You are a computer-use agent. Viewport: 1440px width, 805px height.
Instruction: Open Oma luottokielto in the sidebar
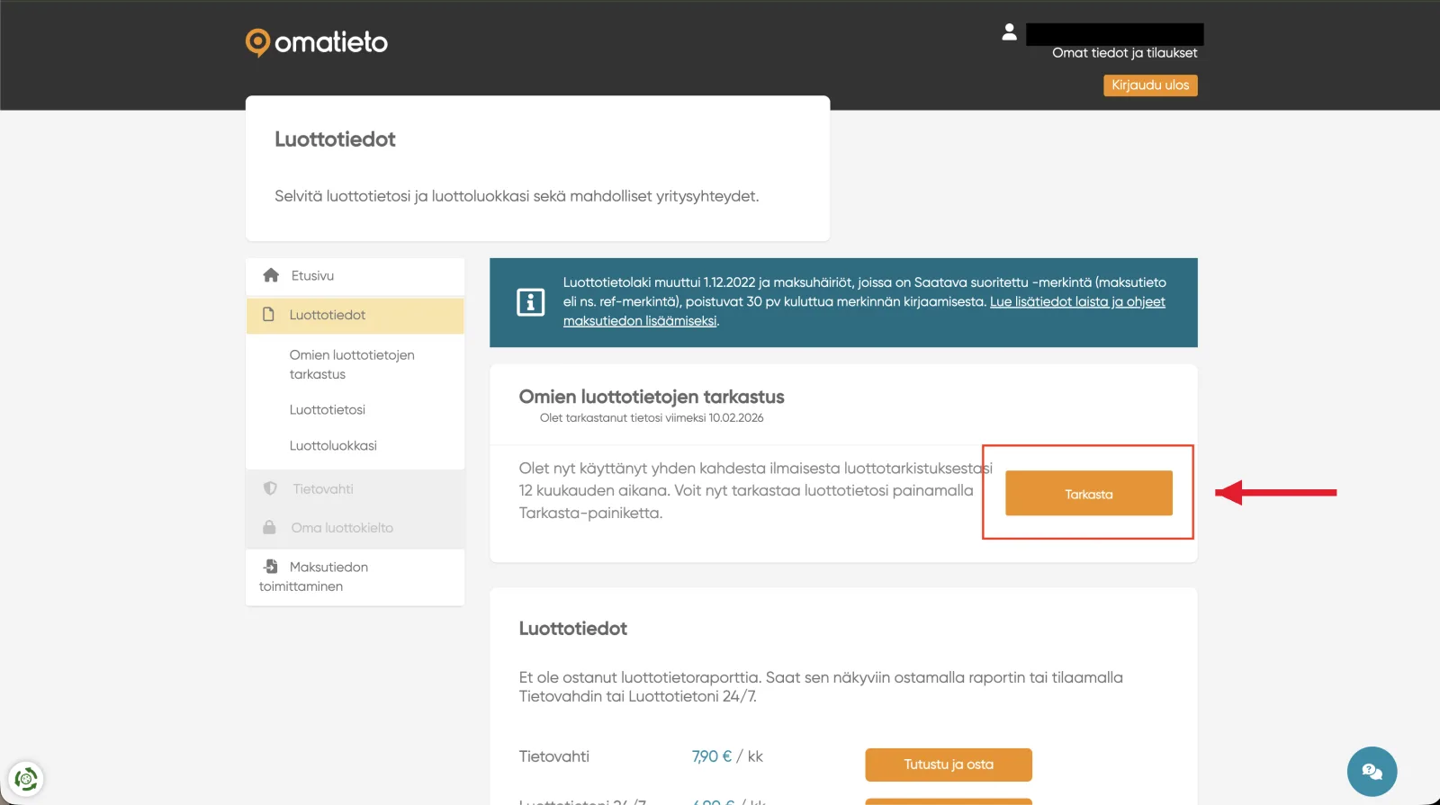pos(355,528)
